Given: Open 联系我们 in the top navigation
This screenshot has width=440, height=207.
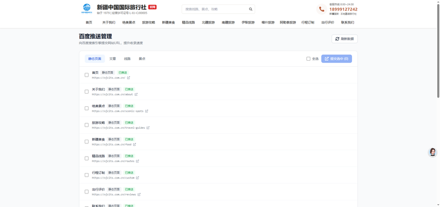Looking at the screenshot, I should point(348,22).
